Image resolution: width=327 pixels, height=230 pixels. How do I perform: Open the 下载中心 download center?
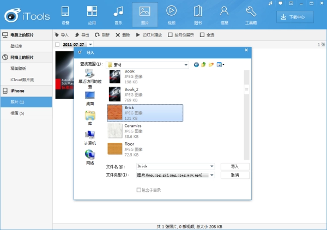tap(295, 17)
